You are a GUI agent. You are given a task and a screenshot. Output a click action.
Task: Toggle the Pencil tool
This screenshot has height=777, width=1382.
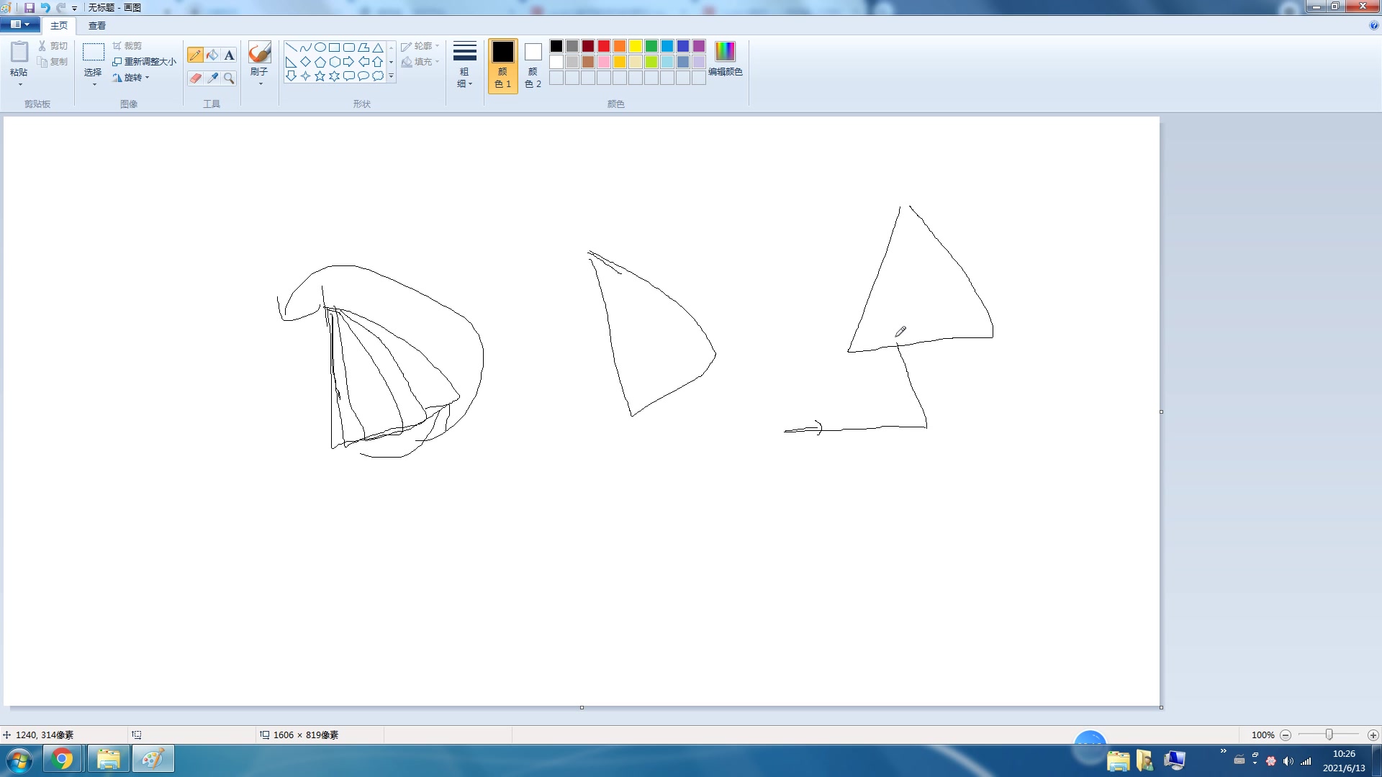(195, 55)
